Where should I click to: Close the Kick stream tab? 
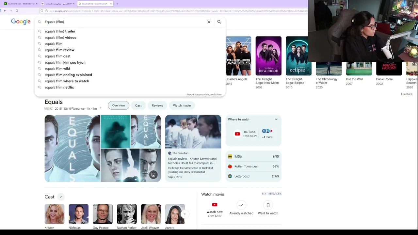click(37, 4)
